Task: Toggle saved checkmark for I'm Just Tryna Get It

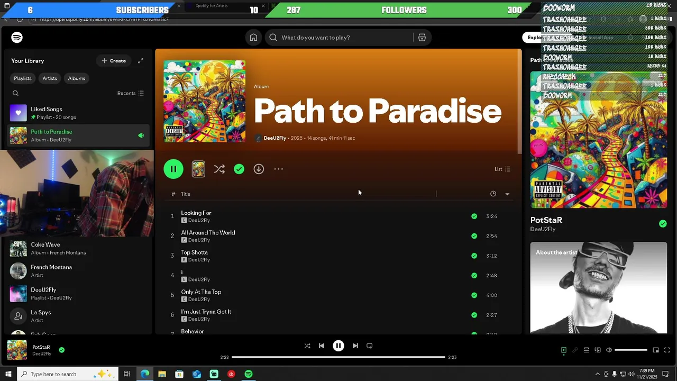Action: tap(474, 315)
